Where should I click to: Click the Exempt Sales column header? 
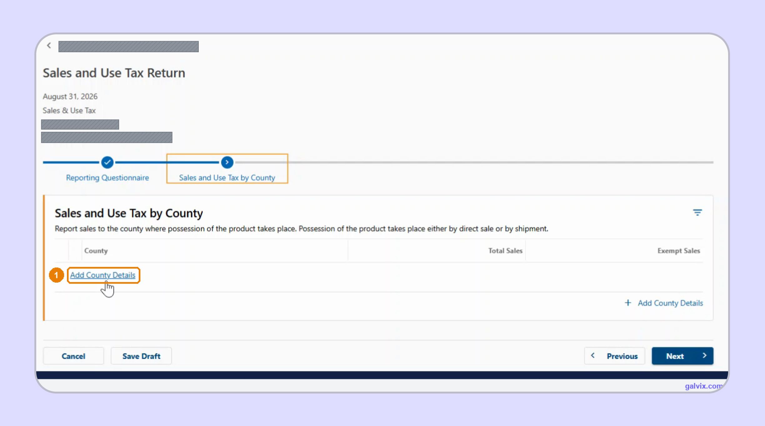coord(679,251)
